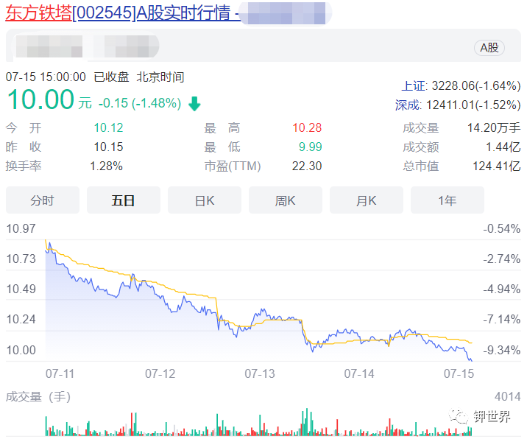
Task: Click the -0.54% percentage axis label
Action: tap(501, 229)
